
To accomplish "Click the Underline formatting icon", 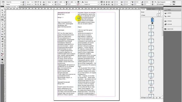I will tap(40, 2).
